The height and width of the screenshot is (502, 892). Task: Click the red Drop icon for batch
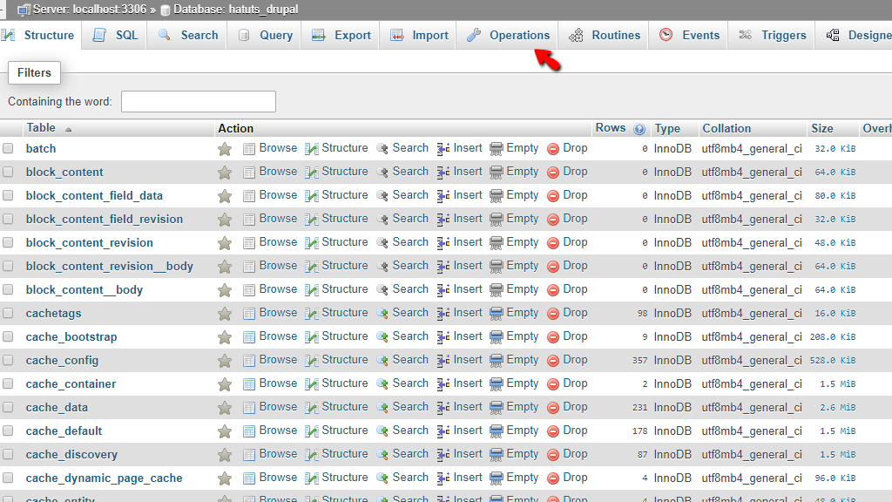pyautogui.click(x=553, y=149)
